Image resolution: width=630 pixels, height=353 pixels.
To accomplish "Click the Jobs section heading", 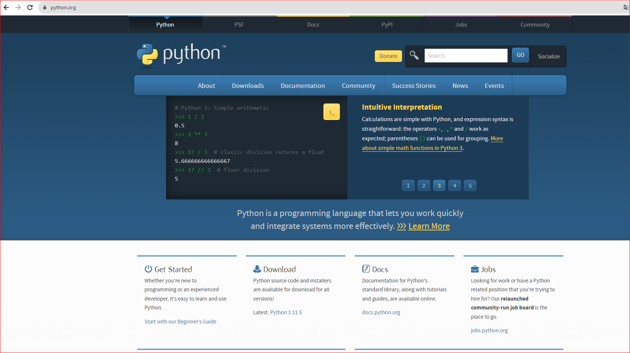I will coord(488,269).
